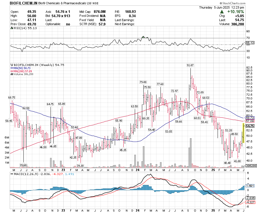257x213 pixels.
Task: Click the RSI(14) 55.13 panel label
Action: point(25,28)
